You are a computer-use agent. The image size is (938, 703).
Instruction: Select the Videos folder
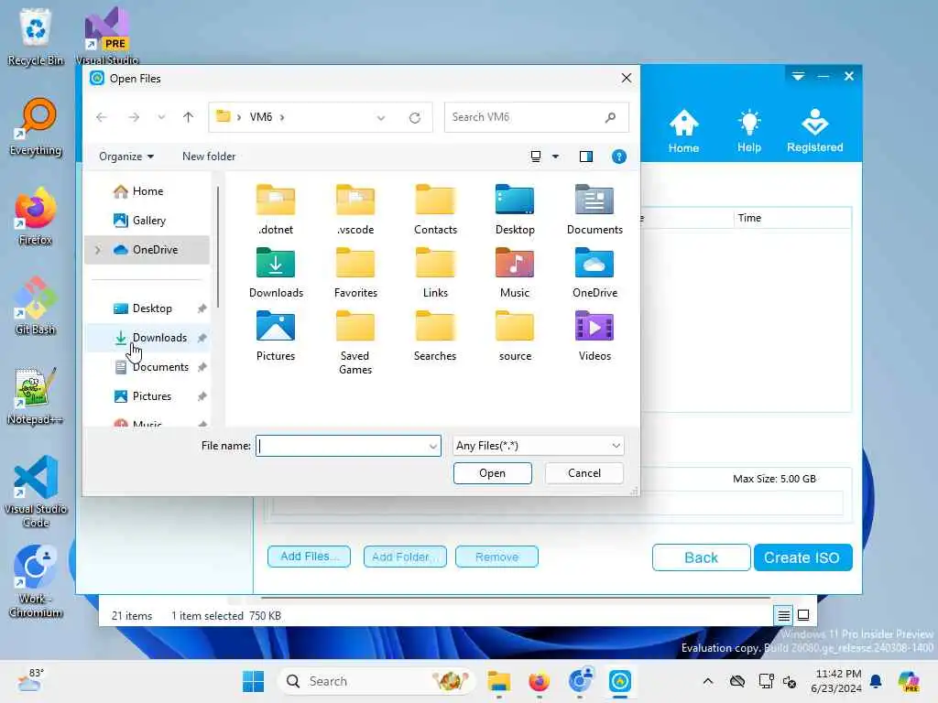click(594, 336)
